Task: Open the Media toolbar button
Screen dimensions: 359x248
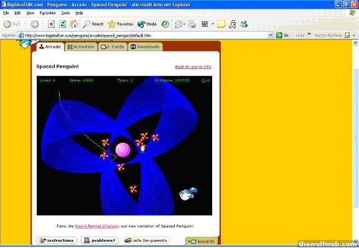Action: [147, 24]
